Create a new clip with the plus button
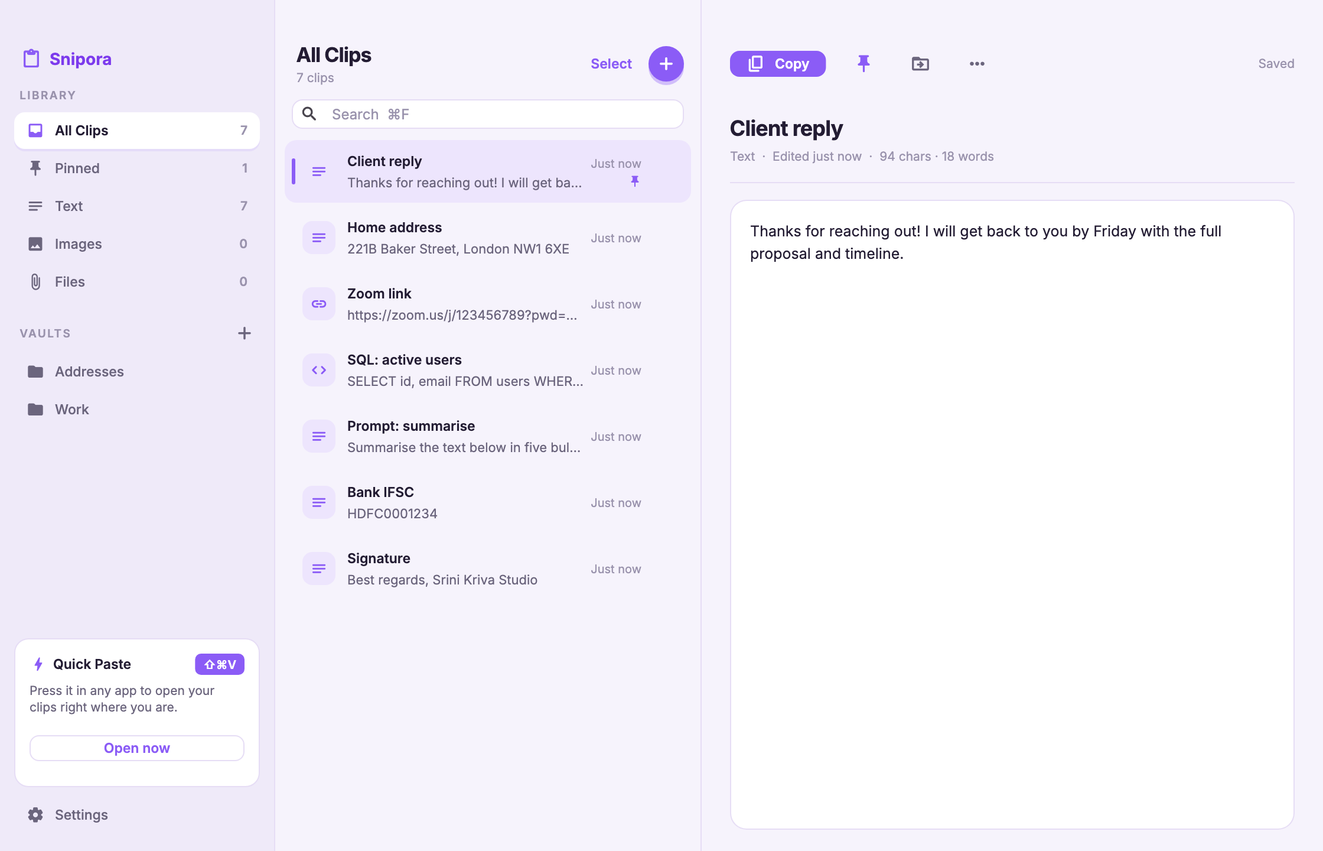The image size is (1323, 851). pyautogui.click(x=666, y=64)
